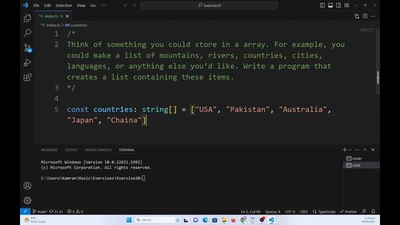This screenshot has width=400, height=225.
Task: Open Customize Layout icon in title bar
Action: pyautogui.click(x=346, y=5)
